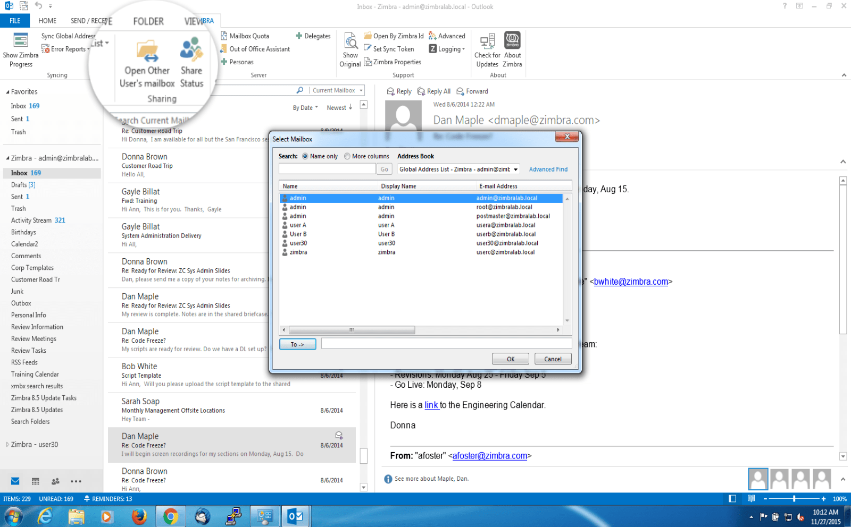The width and height of the screenshot is (851, 527).
Task: Forward the message
Action: point(472,91)
